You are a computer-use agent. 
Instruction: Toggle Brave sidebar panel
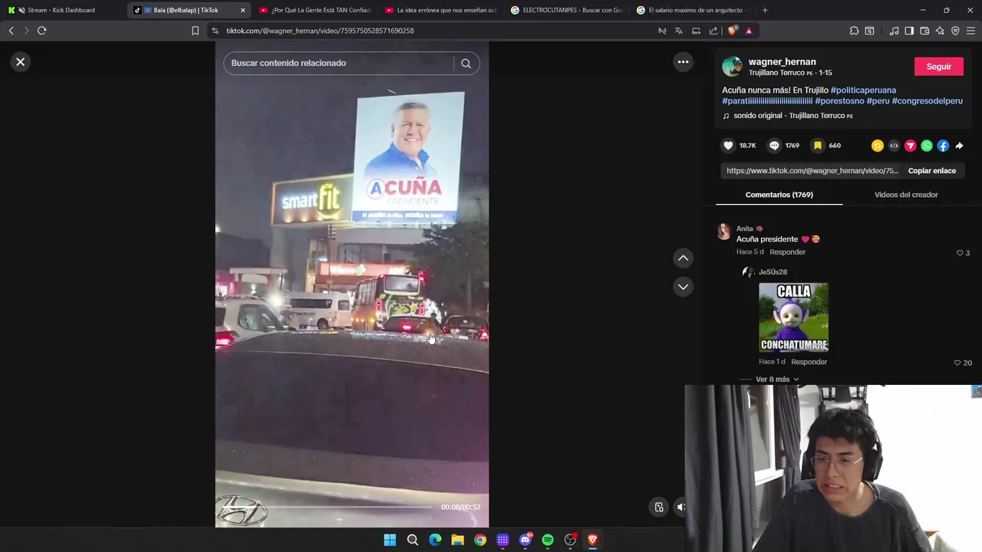point(909,31)
